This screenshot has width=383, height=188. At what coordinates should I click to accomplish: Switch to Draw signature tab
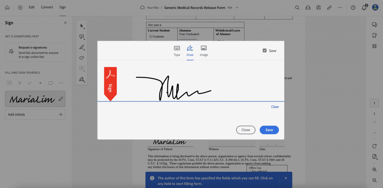coord(190,51)
